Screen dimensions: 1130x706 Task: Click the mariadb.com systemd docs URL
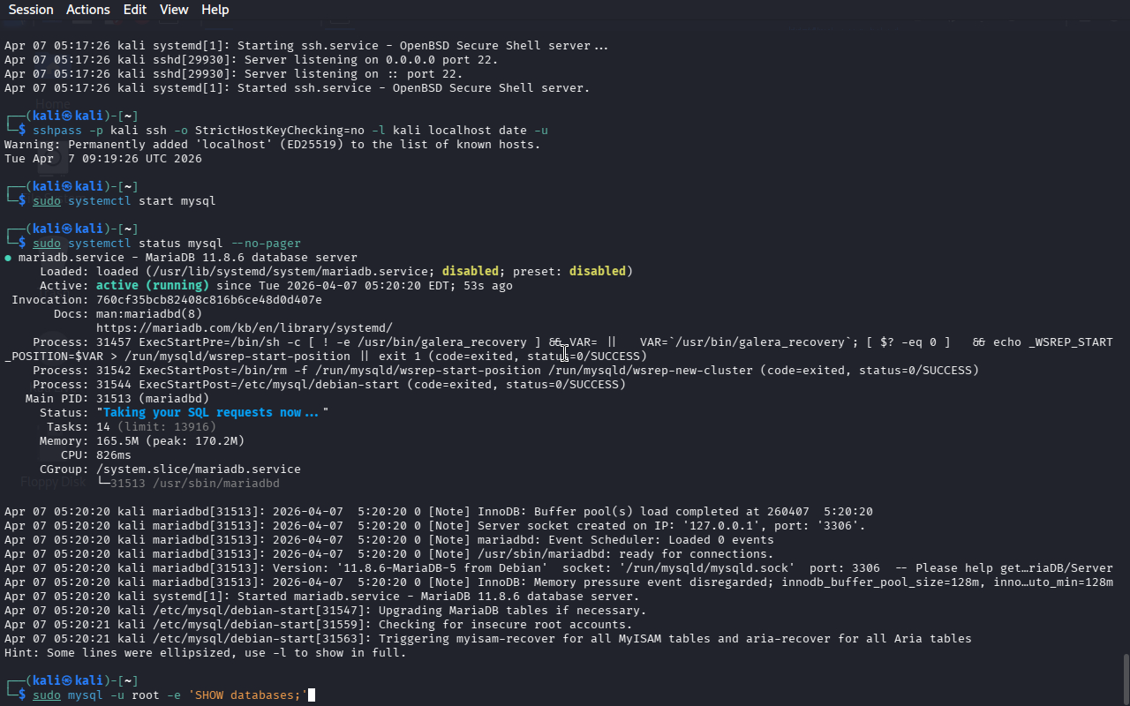pos(244,327)
